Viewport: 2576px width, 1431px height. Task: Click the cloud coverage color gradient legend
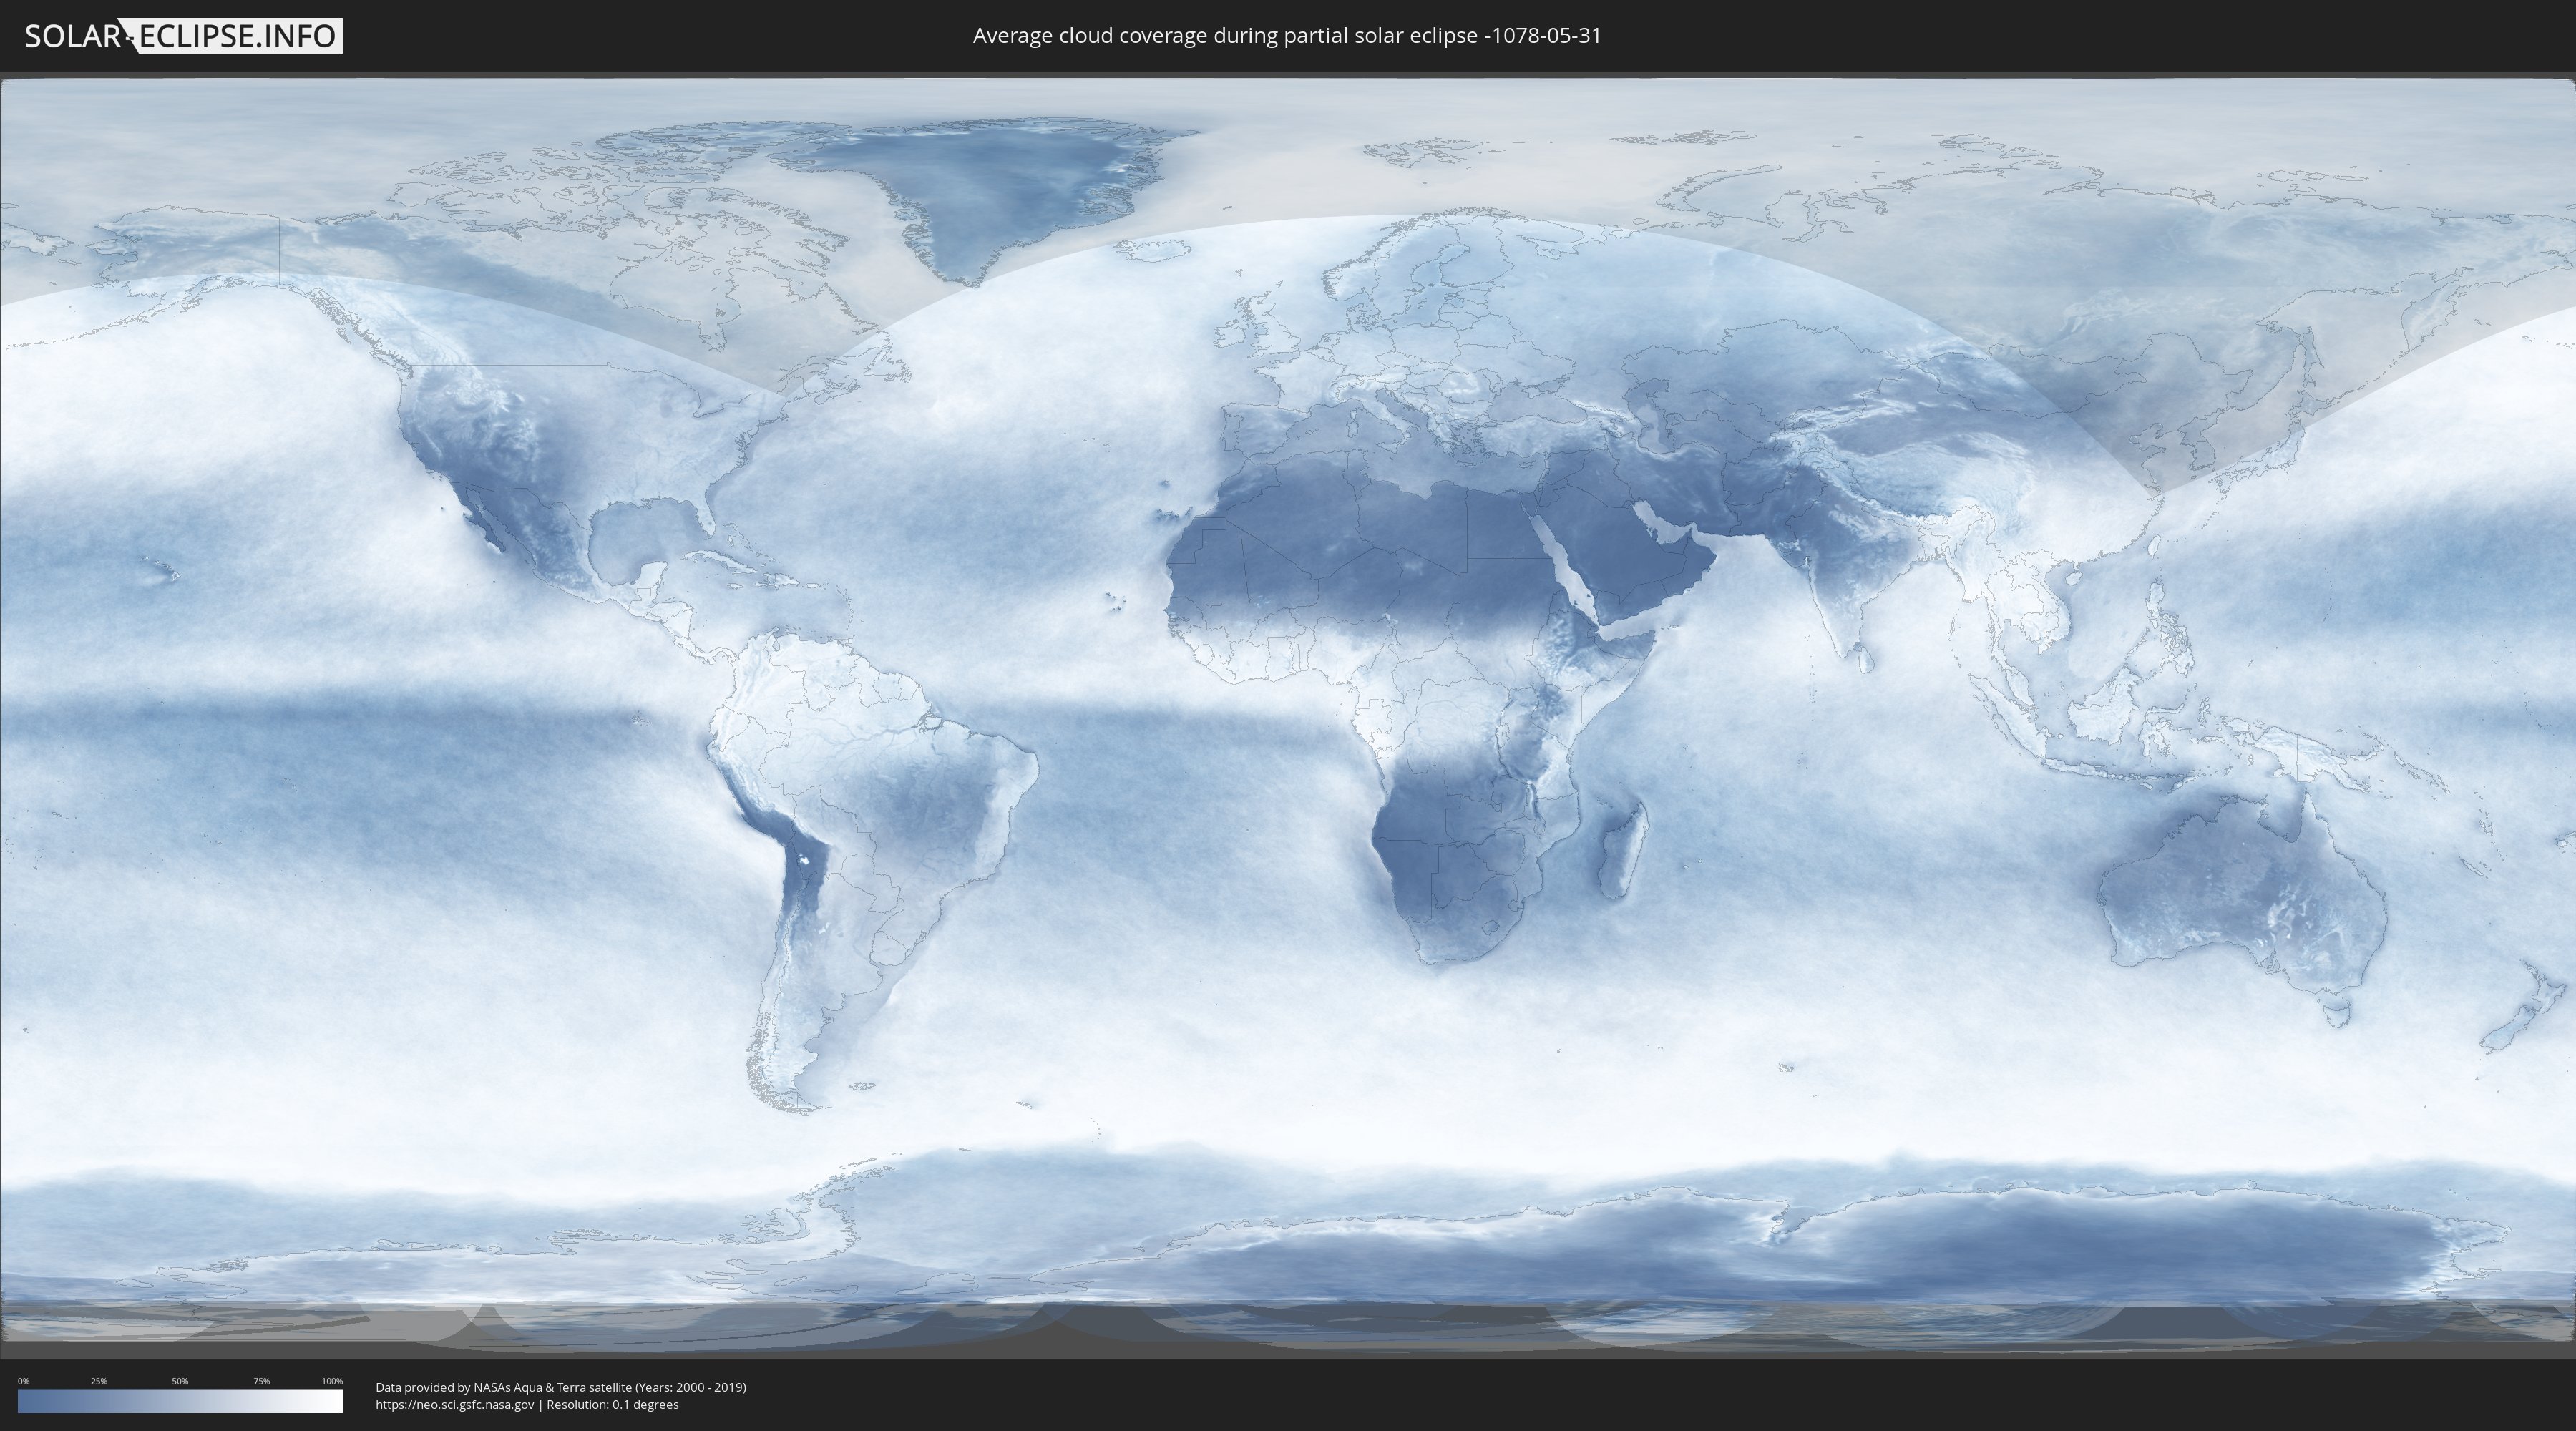point(180,1401)
